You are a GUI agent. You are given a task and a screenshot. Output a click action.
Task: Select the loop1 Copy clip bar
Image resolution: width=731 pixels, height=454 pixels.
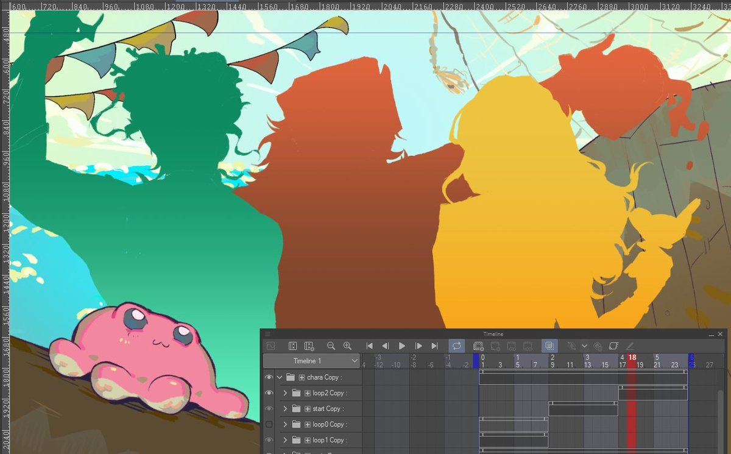click(514, 440)
